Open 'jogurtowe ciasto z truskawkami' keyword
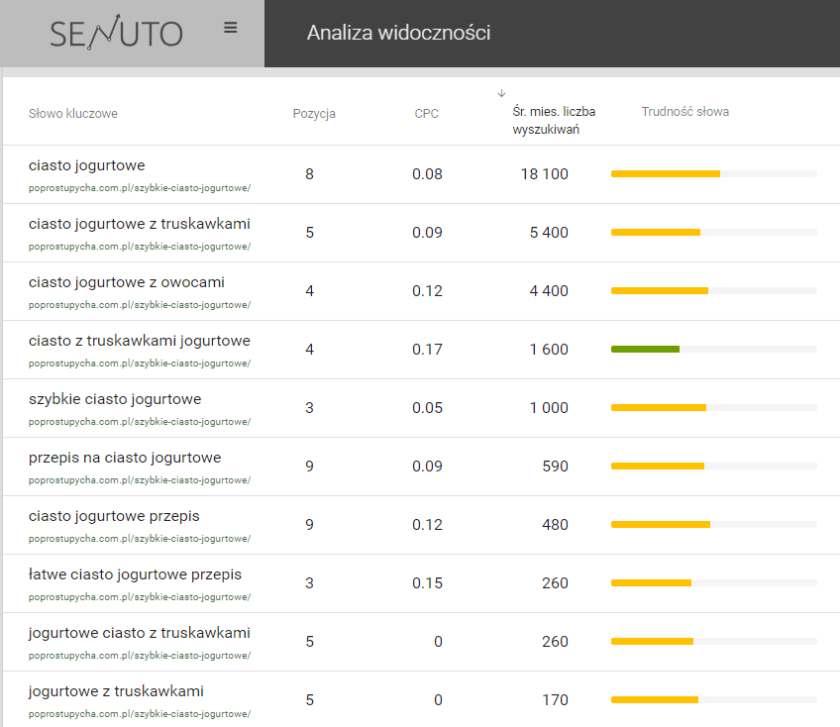The width and height of the screenshot is (840, 727). (140, 633)
